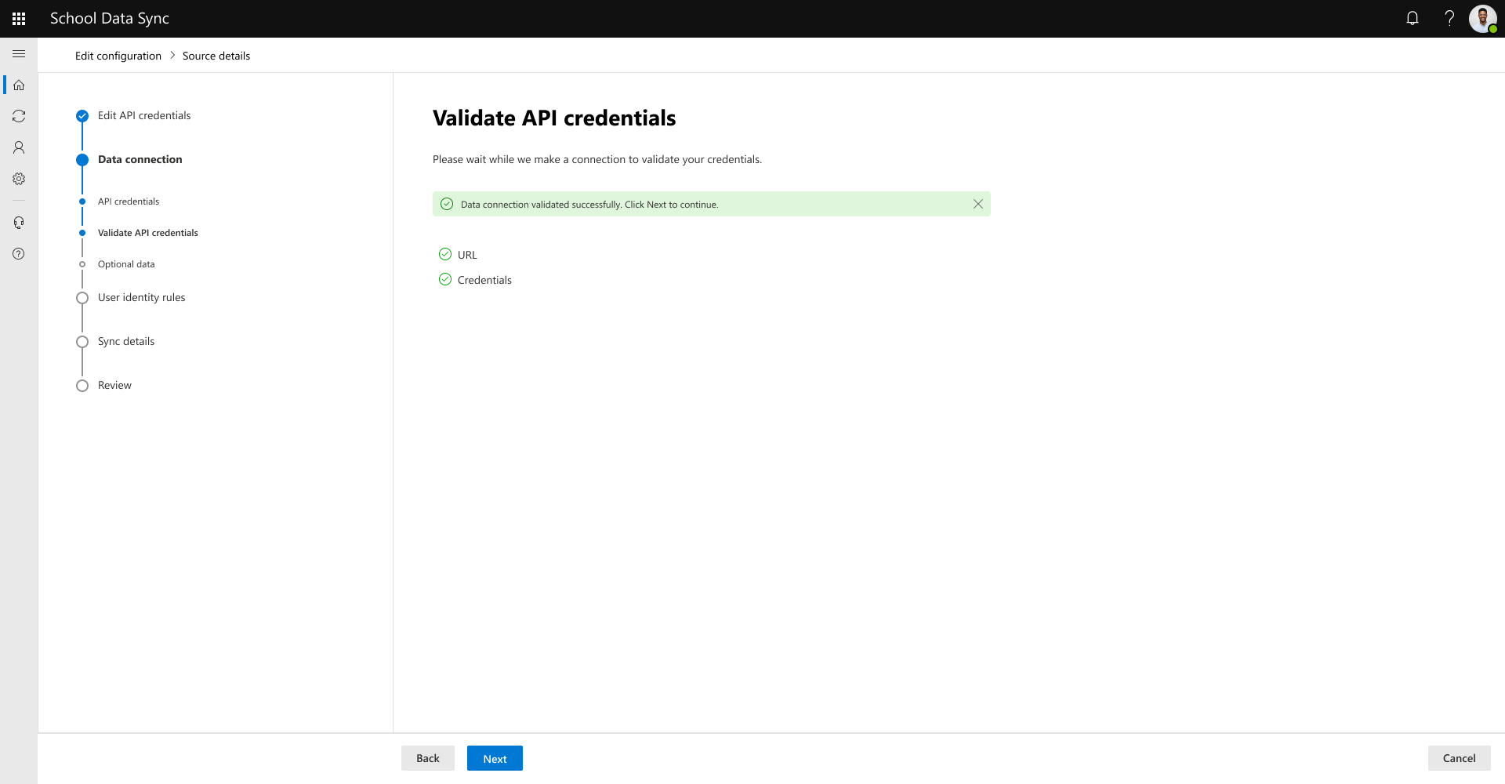Click the Next button
This screenshot has width=1505, height=784.
tap(495, 758)
